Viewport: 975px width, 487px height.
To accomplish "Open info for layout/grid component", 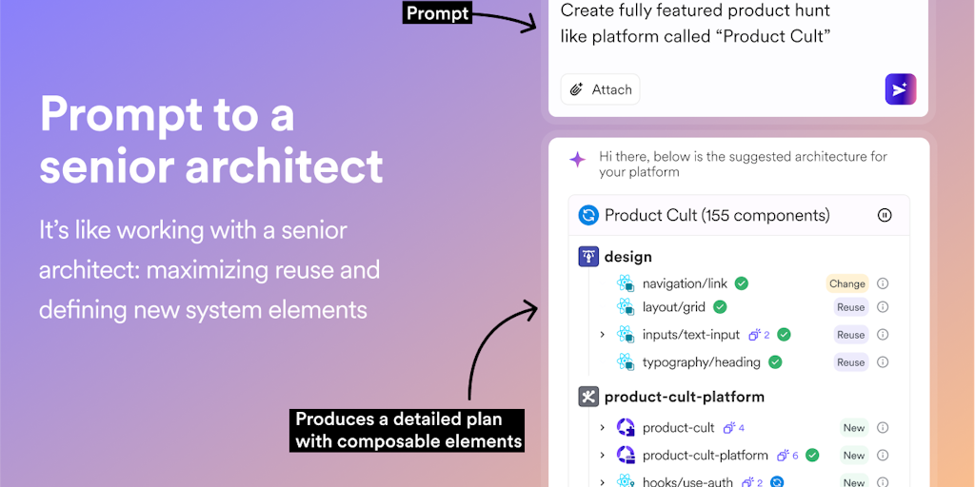I will [x=883, y=307].
